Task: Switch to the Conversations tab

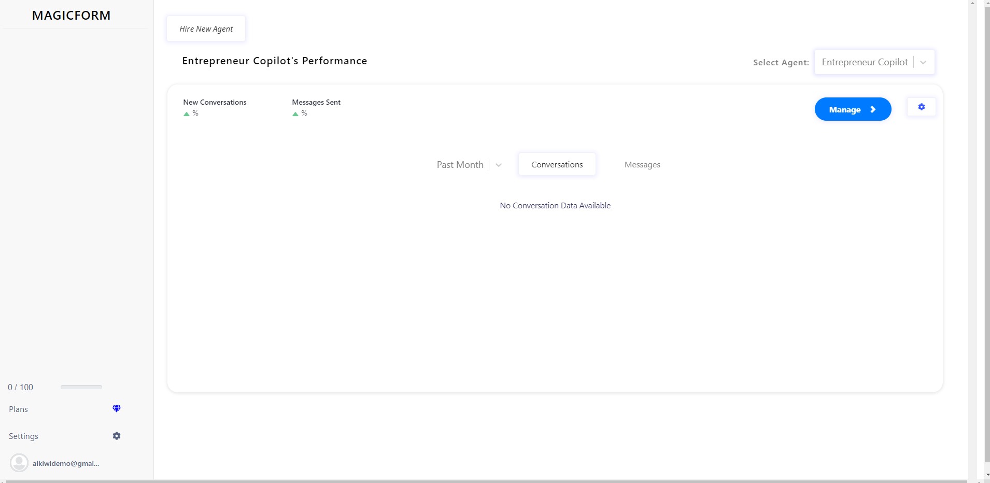Action: click(x=557, y=164)
